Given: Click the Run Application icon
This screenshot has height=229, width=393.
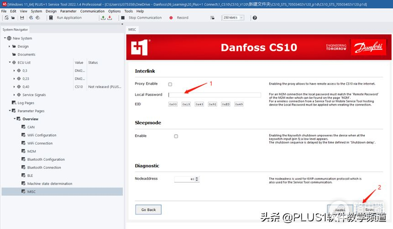Looking at the screenshot, I should 51,18.
